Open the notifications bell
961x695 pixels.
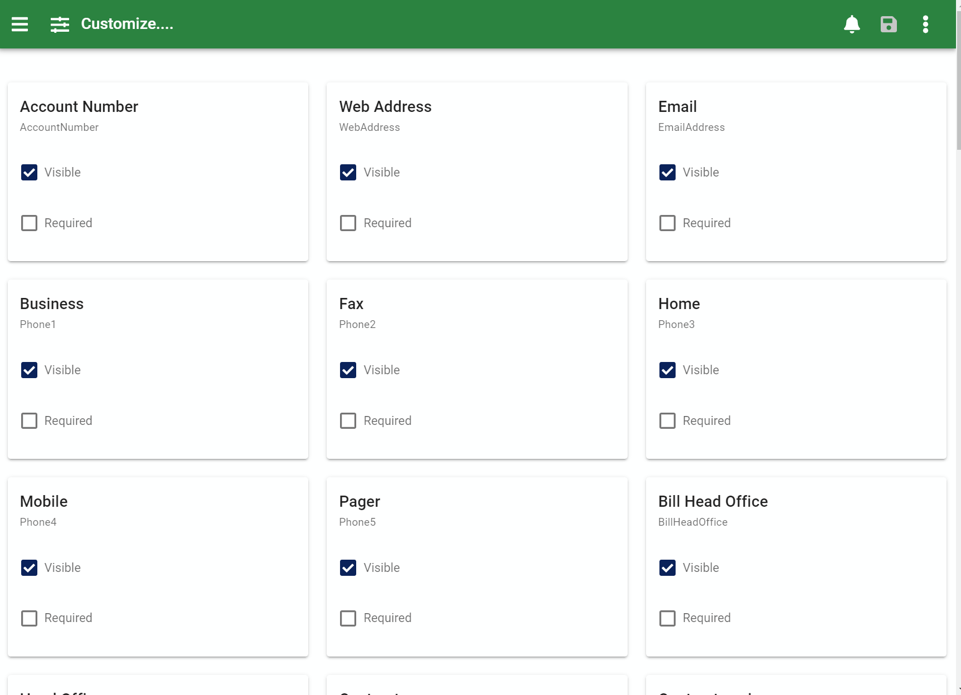coord(851,24)
